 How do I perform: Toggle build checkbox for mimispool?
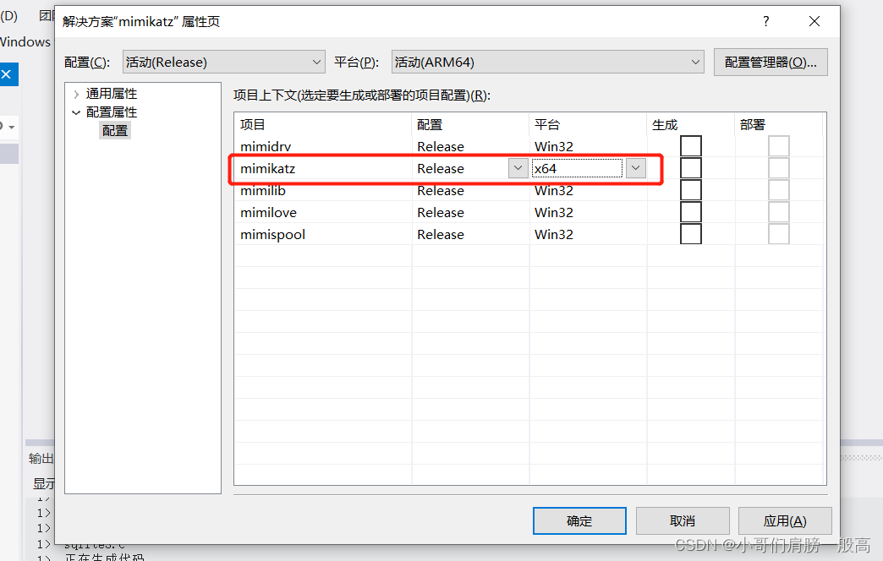(x=691, y=234)
